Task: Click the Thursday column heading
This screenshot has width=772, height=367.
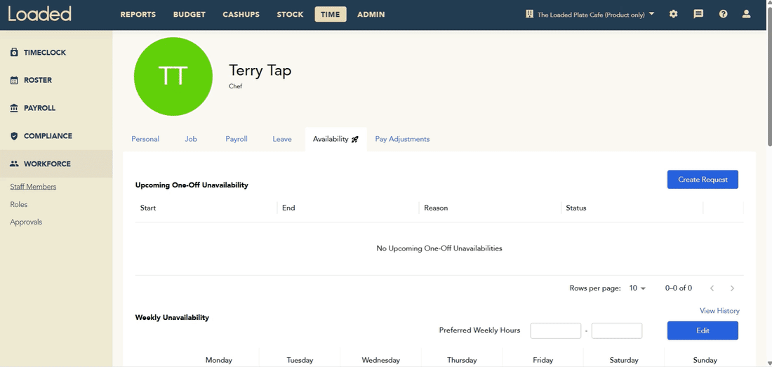Action: [462, 360]
